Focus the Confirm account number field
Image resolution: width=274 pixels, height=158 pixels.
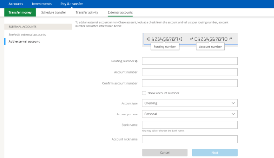pyautogui.click(x=190, y=83)
